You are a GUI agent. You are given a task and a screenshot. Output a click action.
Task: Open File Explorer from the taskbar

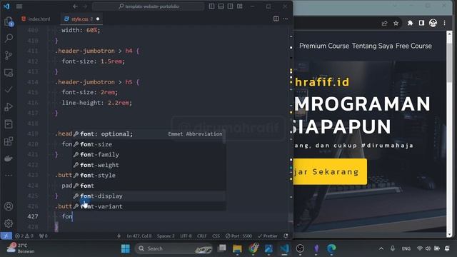coord(237,248)
